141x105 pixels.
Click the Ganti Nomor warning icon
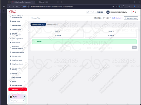click(10, 43)
